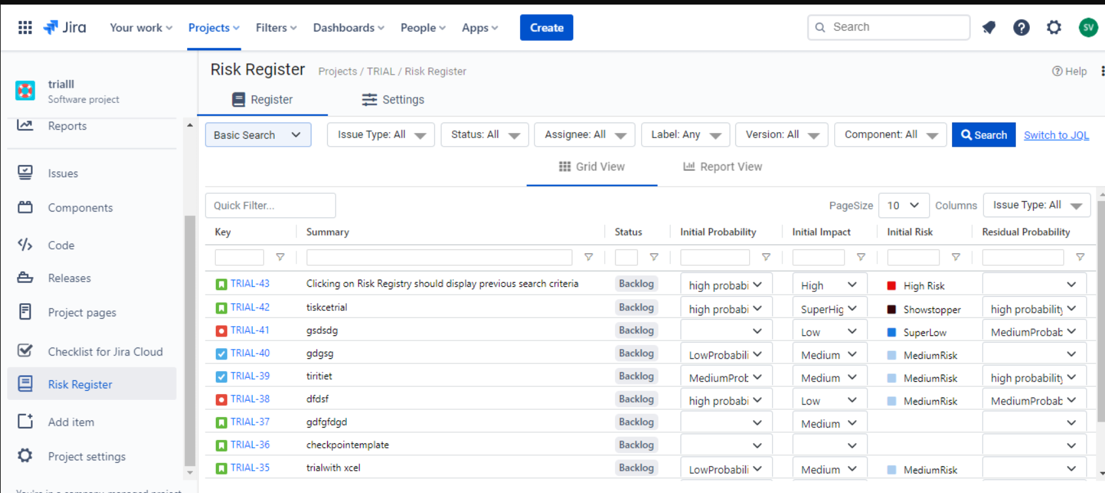Open the Help question mark icon in the top bar
1105x493 pixels.
point(1021,27)
